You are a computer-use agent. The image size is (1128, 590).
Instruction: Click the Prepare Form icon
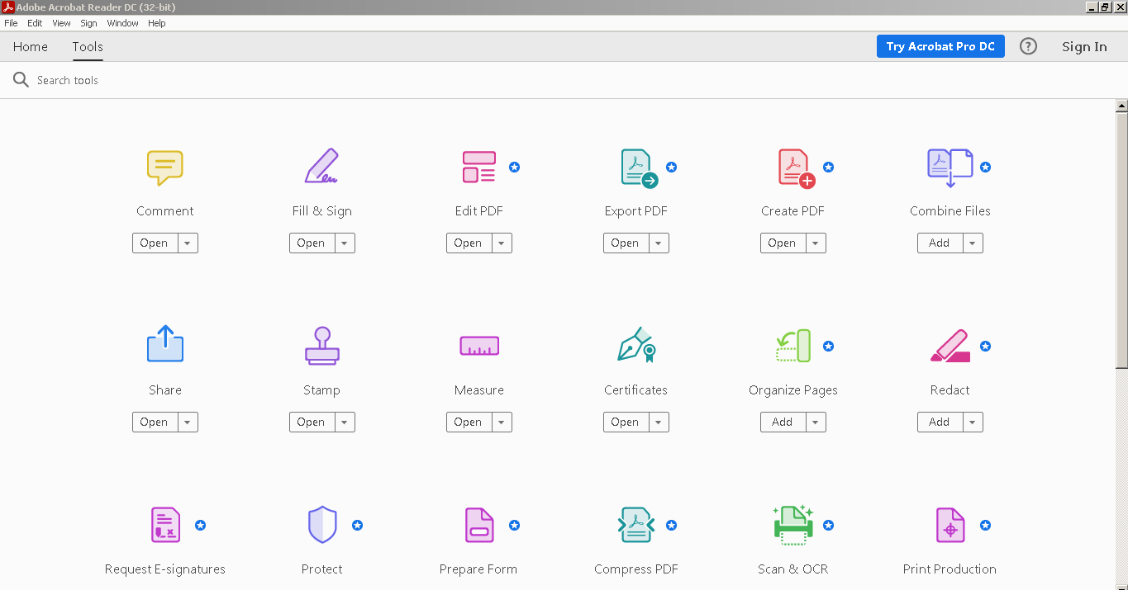tap(479, 525)
